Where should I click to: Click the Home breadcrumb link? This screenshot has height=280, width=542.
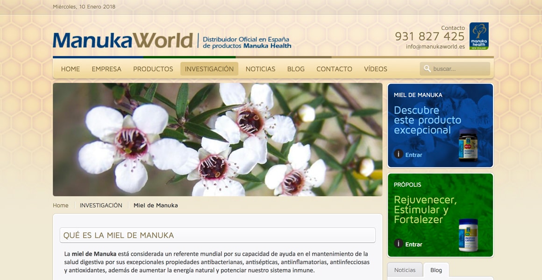[61, 205]
